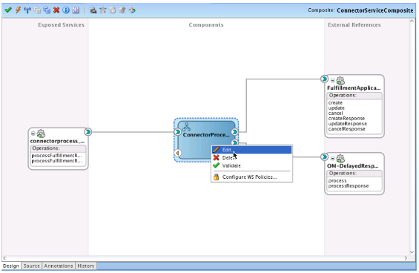Screen dimensions: 419x273
Task: Click the brackets property toolbar icon
Action: click(x=76, y=10)
